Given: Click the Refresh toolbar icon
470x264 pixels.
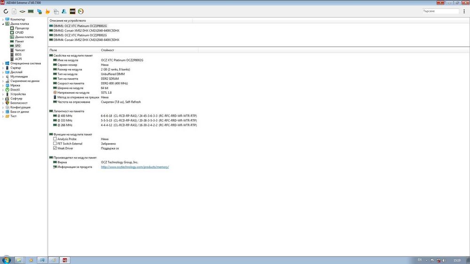Looking at the screenshot, I should tap(6, 11).
